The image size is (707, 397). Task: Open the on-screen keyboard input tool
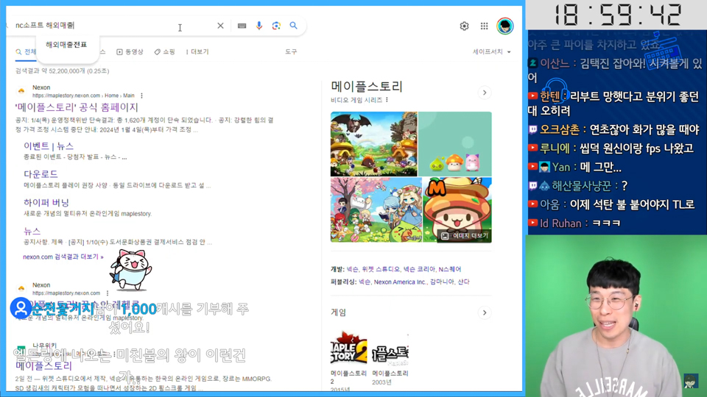point(242,26)
